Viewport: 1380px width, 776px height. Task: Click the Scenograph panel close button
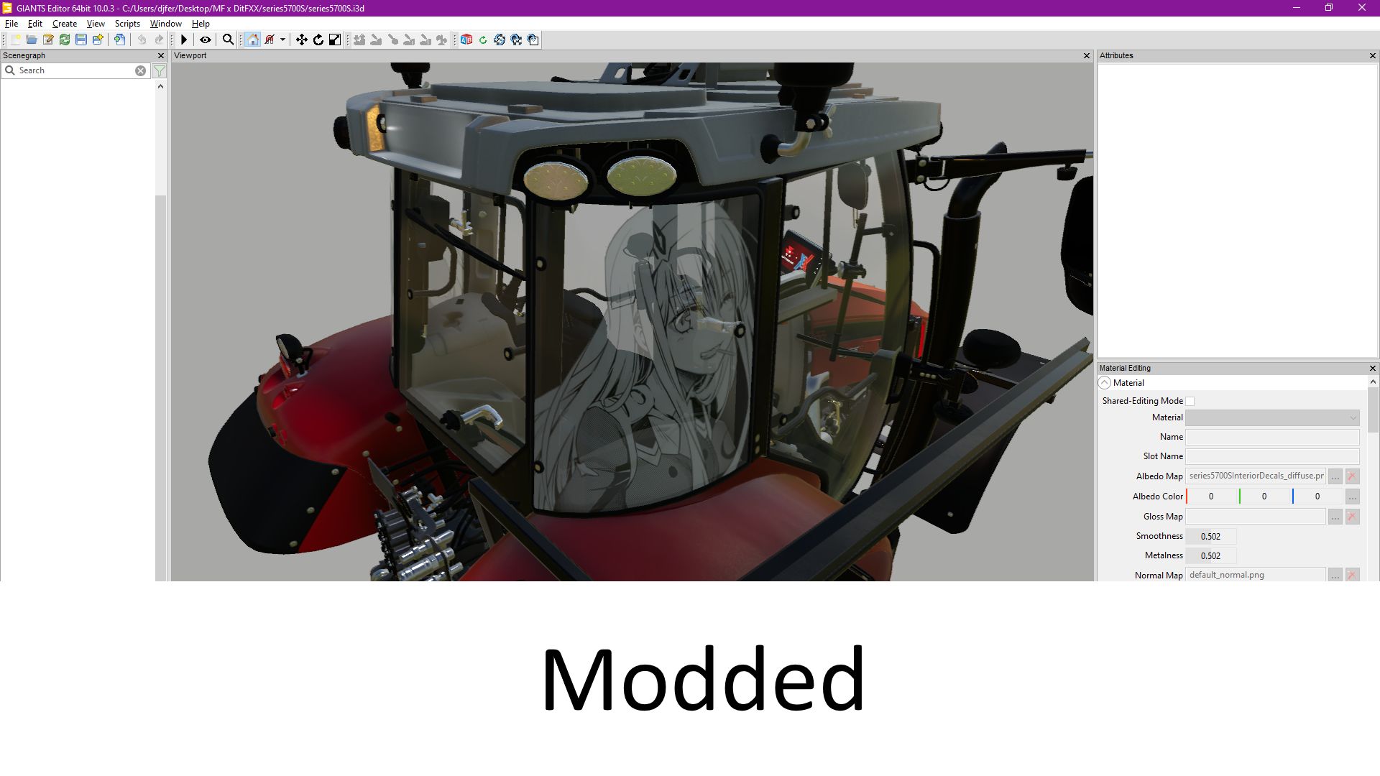coord(161,55)
